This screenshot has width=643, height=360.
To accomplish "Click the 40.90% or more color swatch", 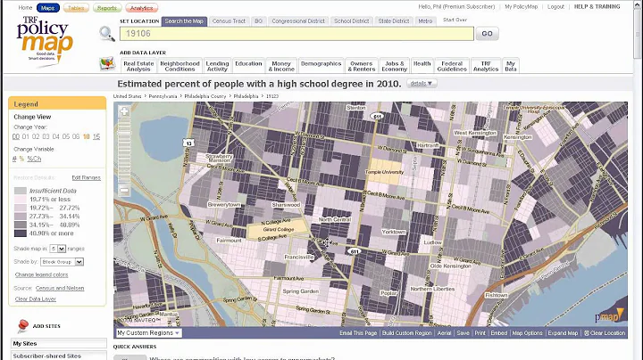I will [20, 233].
